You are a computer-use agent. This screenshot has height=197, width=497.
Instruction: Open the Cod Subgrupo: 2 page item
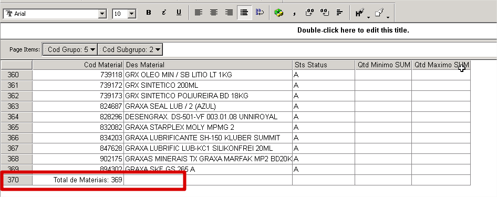(x=130, y=49)
